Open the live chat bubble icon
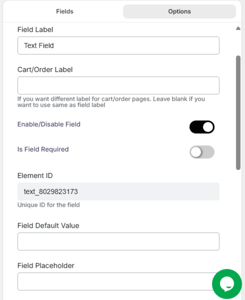This screenshot has height=300, width=245. (x=226, y=284)
